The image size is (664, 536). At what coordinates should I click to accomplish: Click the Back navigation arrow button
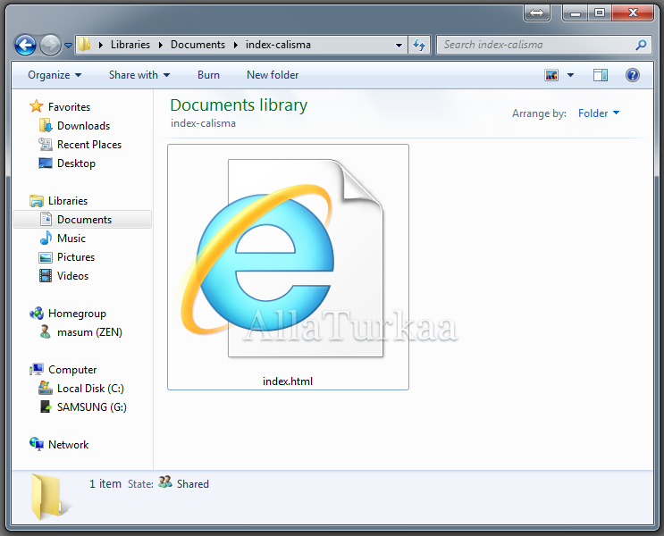26,45
